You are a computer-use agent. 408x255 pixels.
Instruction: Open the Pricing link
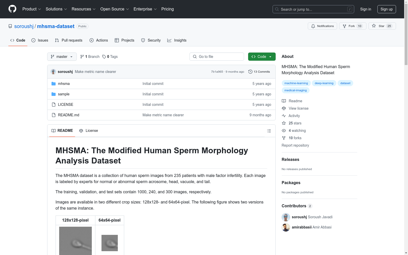tap(168, 9)
